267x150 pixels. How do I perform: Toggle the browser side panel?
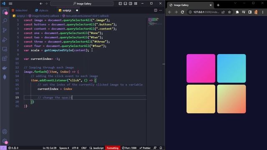pos(250,12)
